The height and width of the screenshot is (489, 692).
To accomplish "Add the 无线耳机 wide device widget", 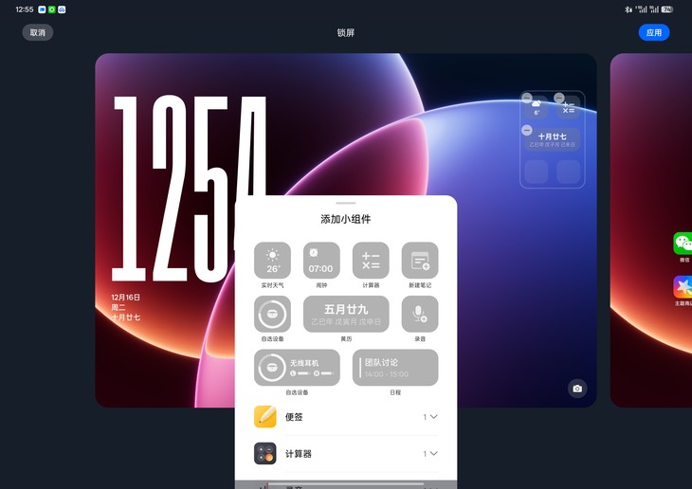I will tap(297, 368).
